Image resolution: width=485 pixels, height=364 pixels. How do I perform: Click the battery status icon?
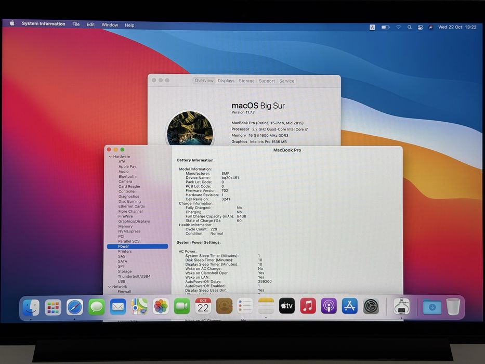(385, 27)
